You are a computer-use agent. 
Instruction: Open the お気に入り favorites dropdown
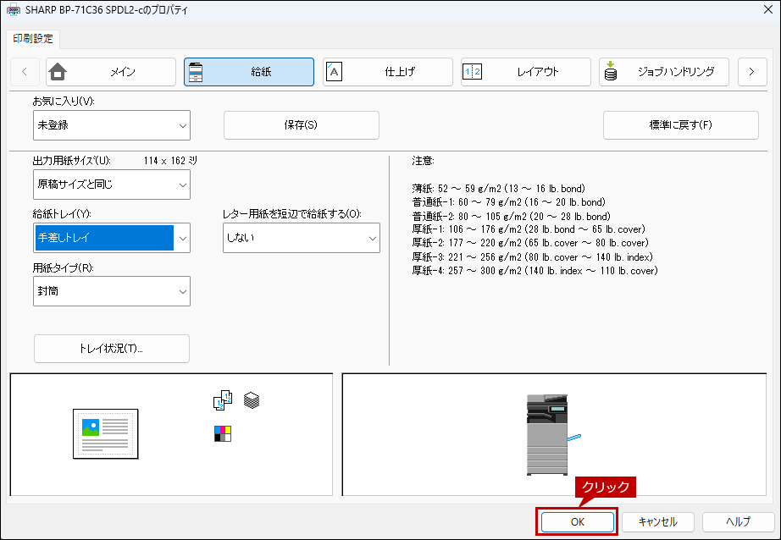click(x=111, y=125)
